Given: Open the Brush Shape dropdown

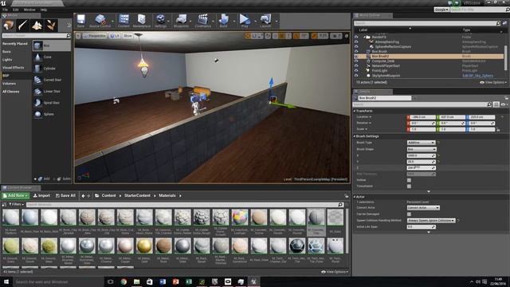Looking at the screenshot, I should click(422, 149).
